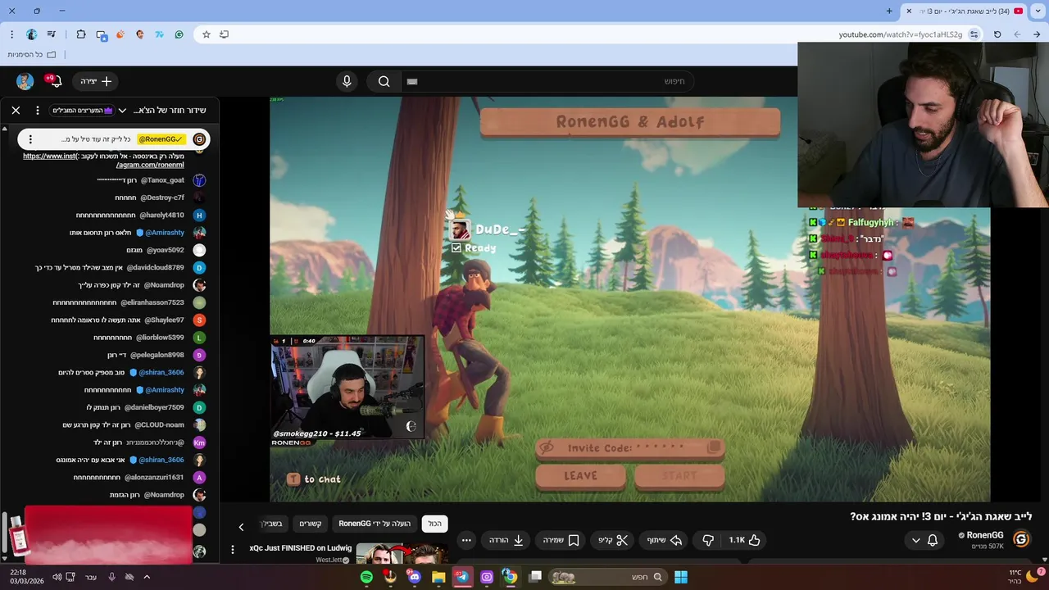
Task: Click the taskbar search box
Action: point(606,577)
